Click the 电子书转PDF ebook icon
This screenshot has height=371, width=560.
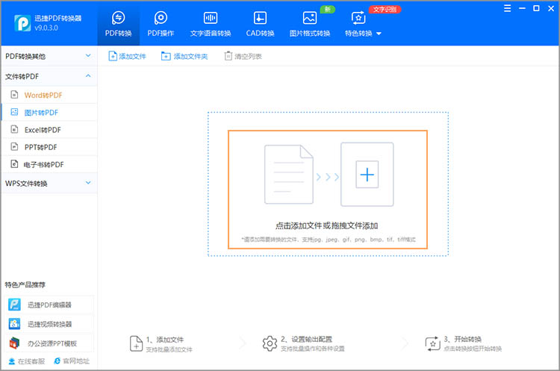[x=14, y=164]
